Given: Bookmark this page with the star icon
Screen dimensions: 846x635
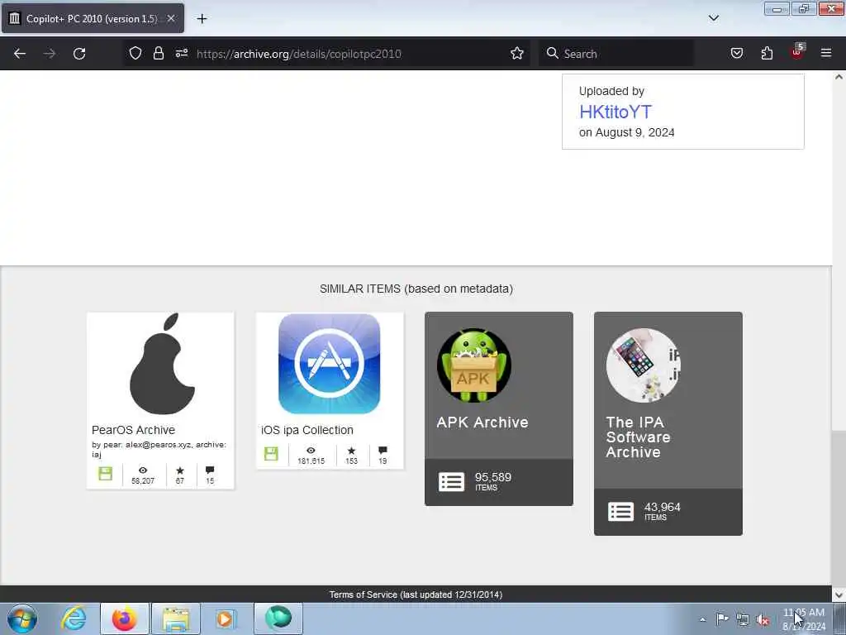Looking at the screenshot, I should click(517, 53).
